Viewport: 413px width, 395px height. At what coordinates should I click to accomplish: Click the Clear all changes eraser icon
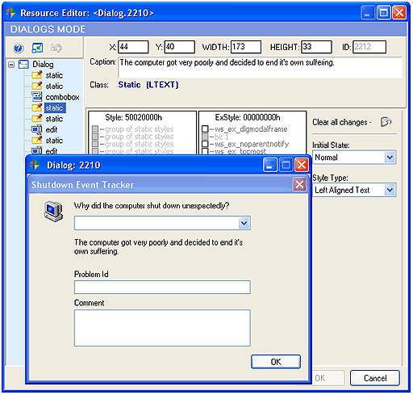pyautogui.click(x=386, y=122)
